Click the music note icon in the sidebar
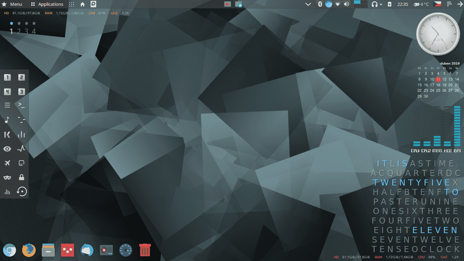Screen dimensions: 464x261 7,120
